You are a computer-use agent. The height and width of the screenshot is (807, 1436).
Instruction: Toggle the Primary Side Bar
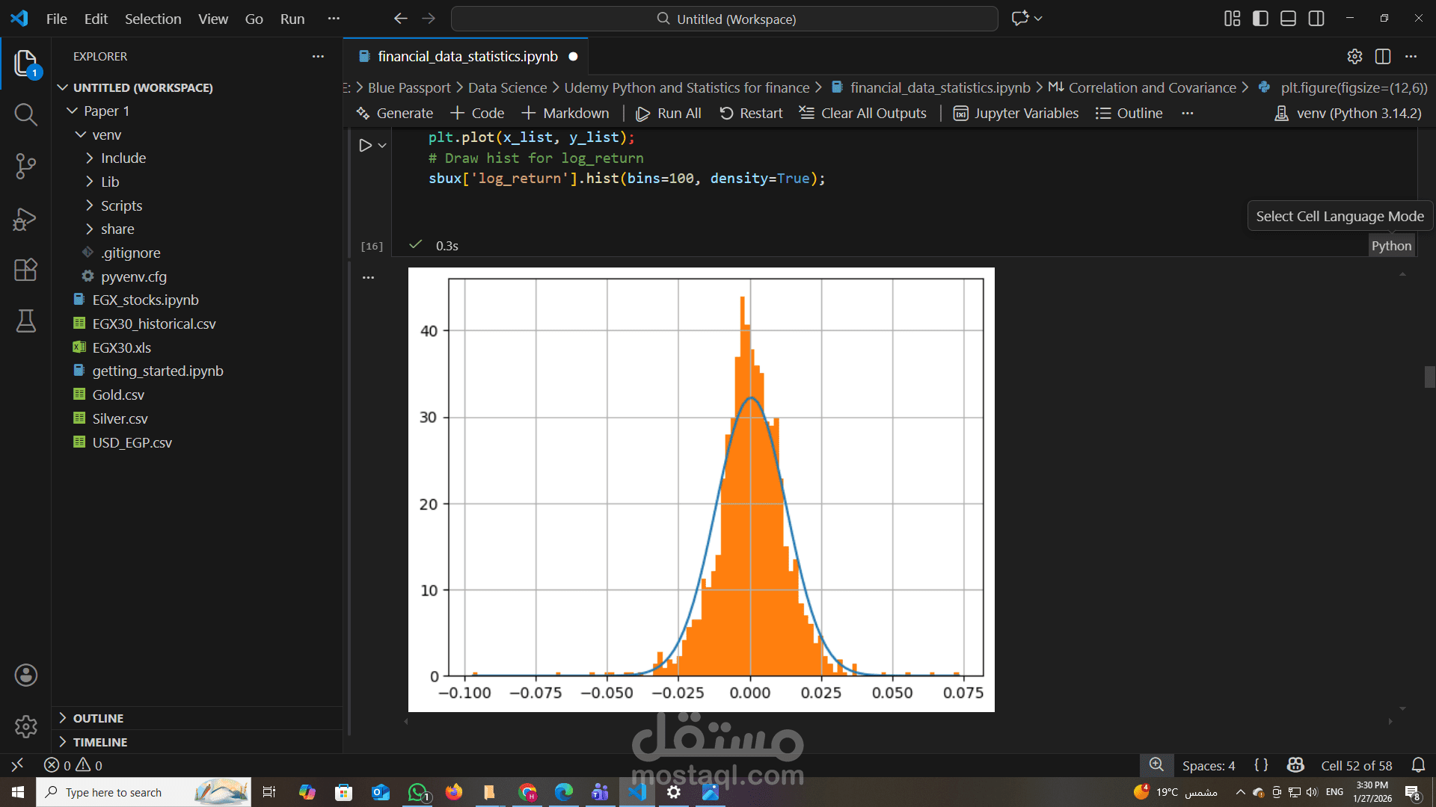(1260, 19)
